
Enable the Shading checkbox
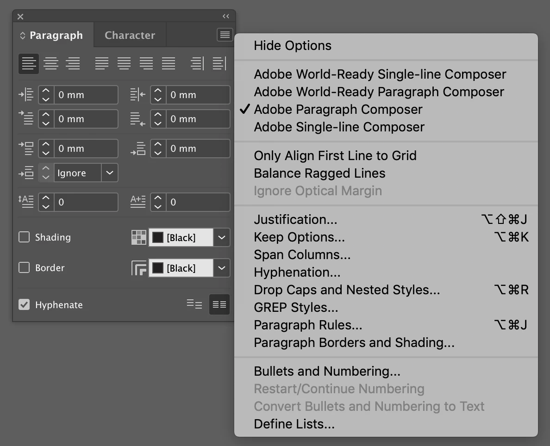(24, 237)
